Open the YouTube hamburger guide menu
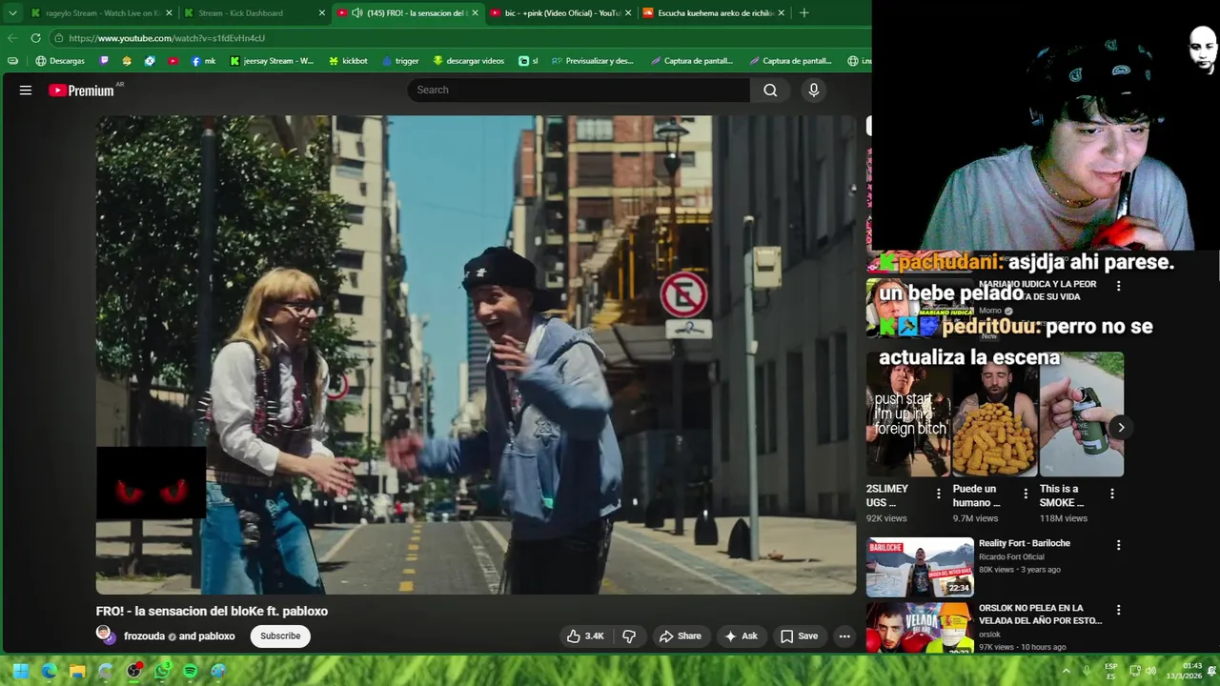This screenshot has width=1220, height=686. pyautogui.click(x=26, y=91)
